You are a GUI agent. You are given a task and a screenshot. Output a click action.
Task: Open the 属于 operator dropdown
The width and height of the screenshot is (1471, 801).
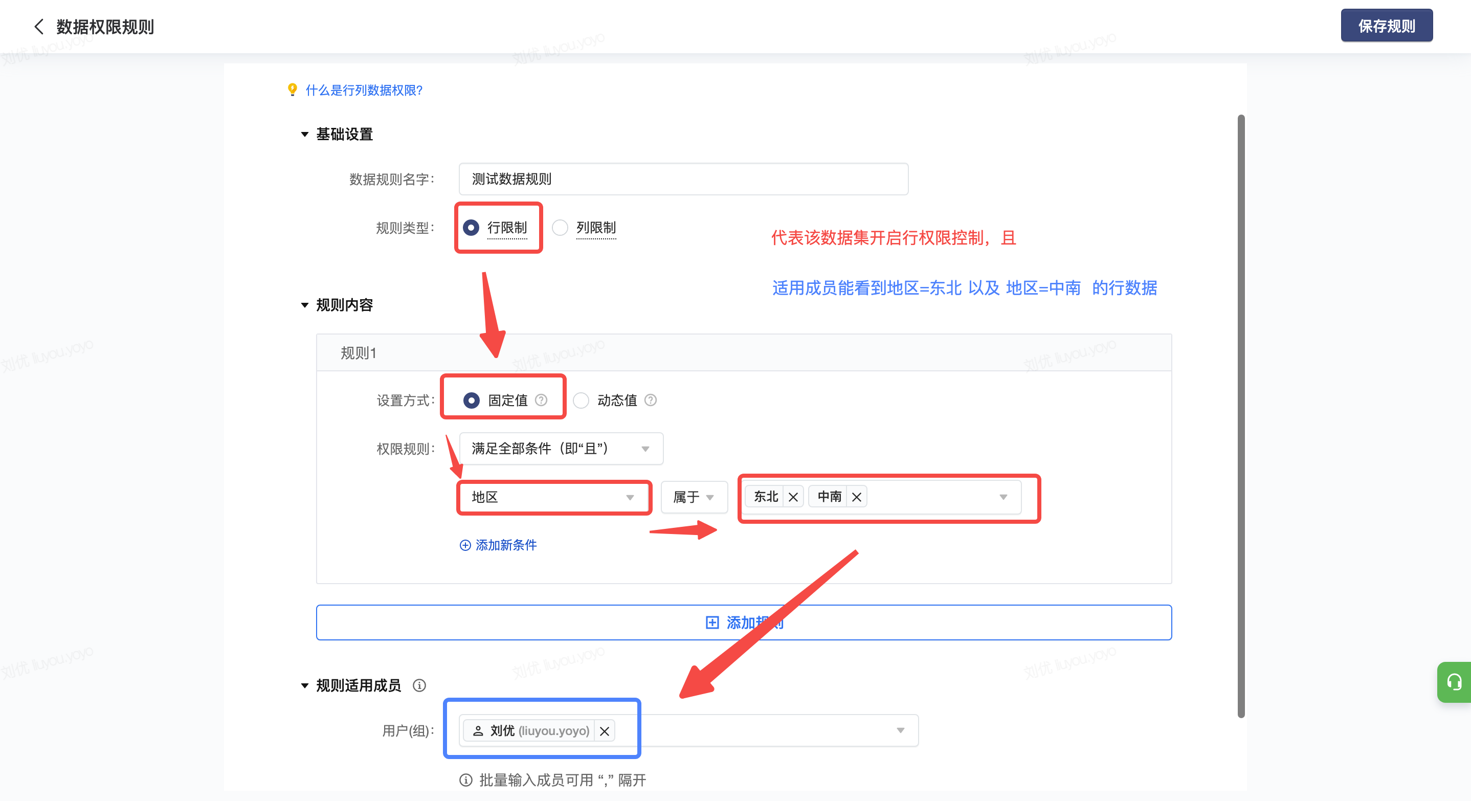click(x=694, y=497)
